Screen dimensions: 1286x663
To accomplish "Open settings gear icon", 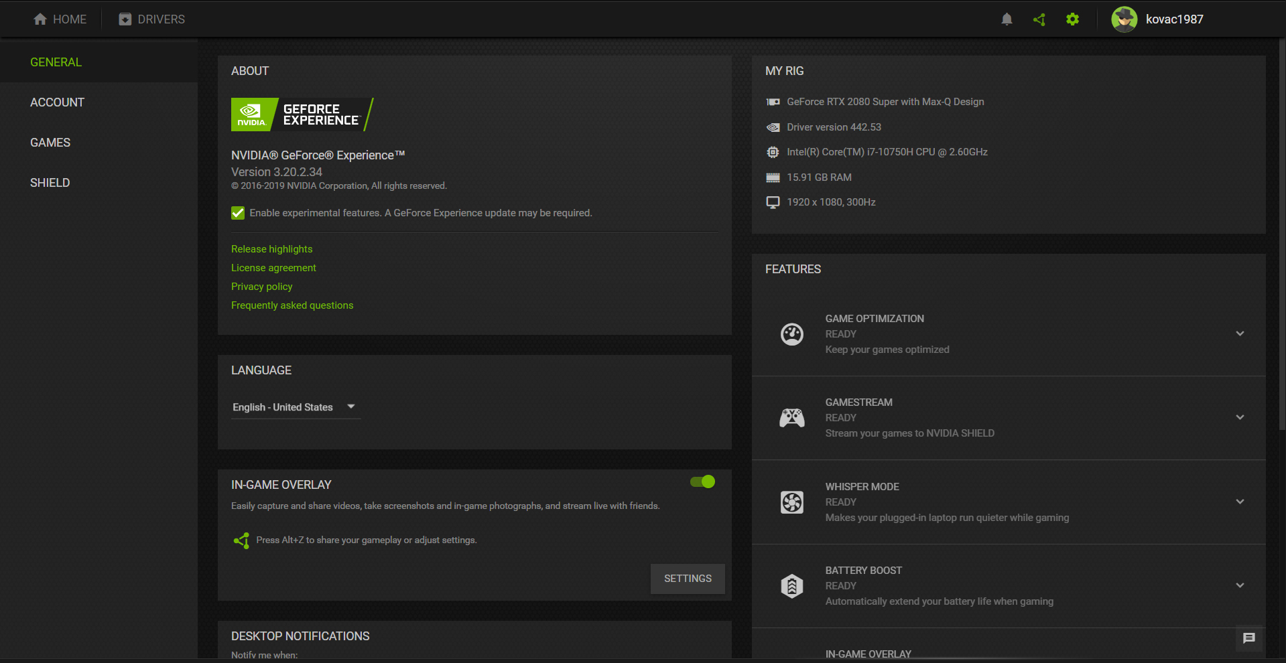I will [x=1072, y=19].
